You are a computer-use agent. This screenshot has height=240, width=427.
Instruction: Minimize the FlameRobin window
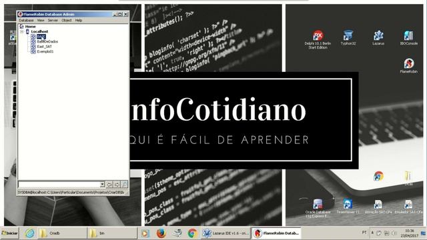click(115, 14)
